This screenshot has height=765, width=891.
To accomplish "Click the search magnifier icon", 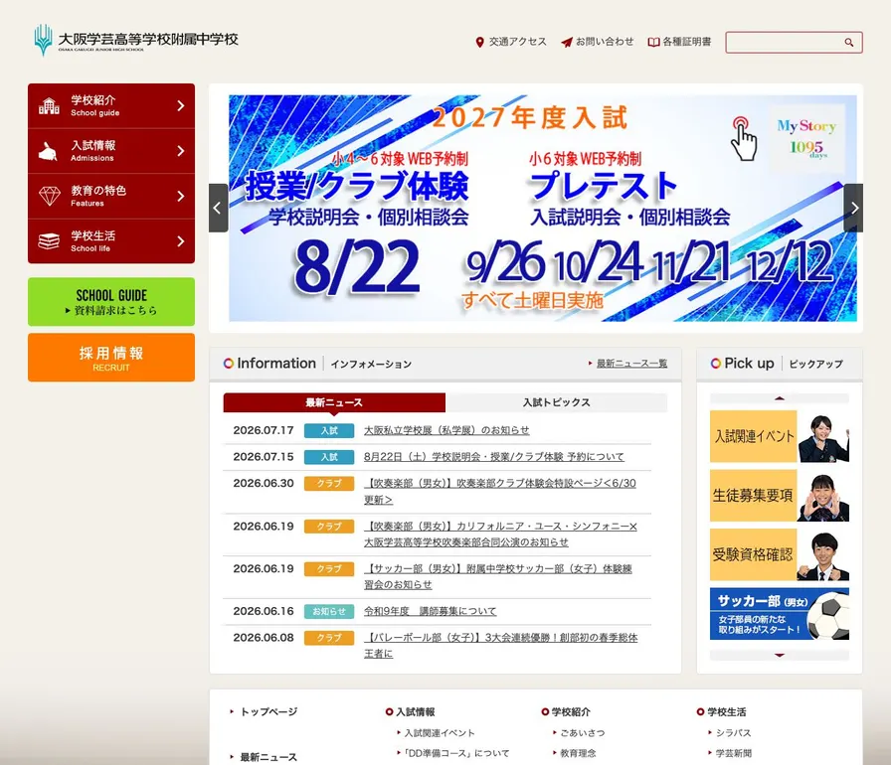I will tap(848, 43).
